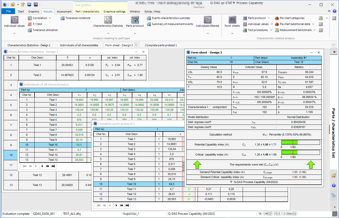Click the open folder icon in quick access toolbar
339x218 pixels.
pyautogui.click(x=13, y=4)
